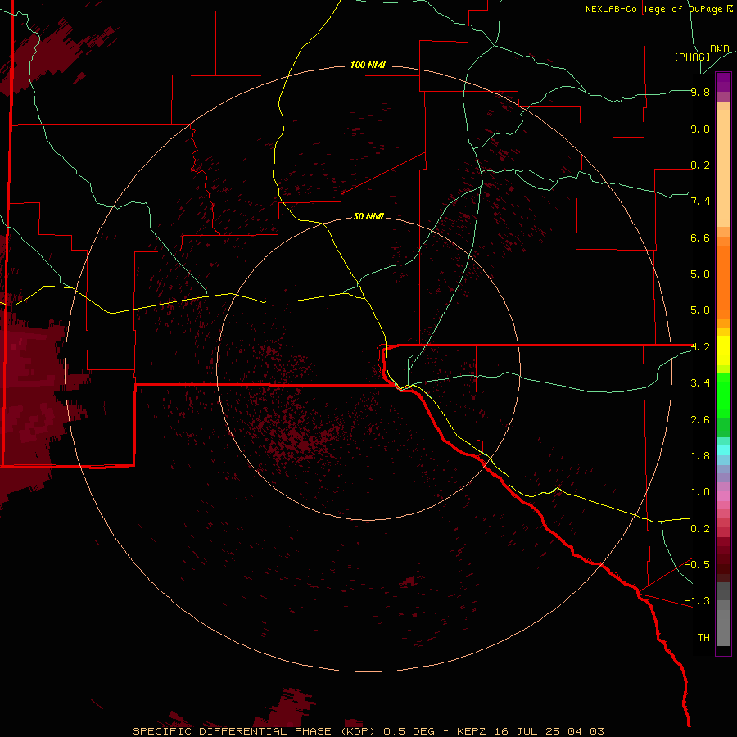Screen dimensions: 737x737
Task: Click the -1.3 value on the color scale
Action: (697, 601)
